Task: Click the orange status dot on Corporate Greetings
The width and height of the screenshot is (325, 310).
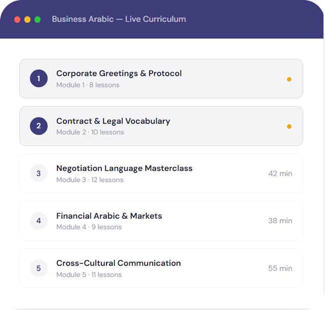Action: [289, 79]
